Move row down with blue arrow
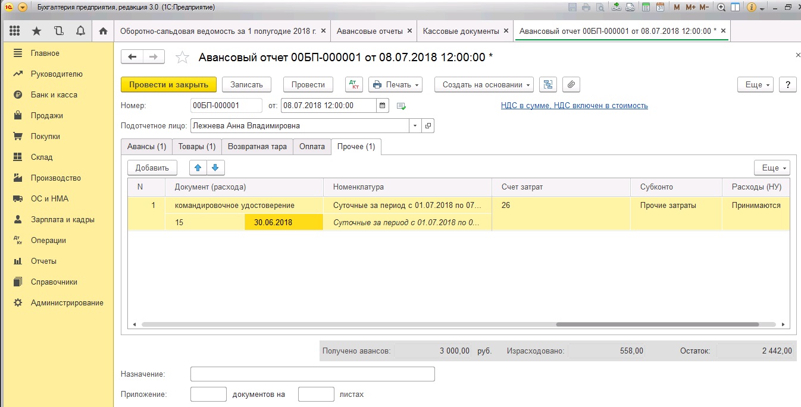Screen dimensions: 801x407 215,168
